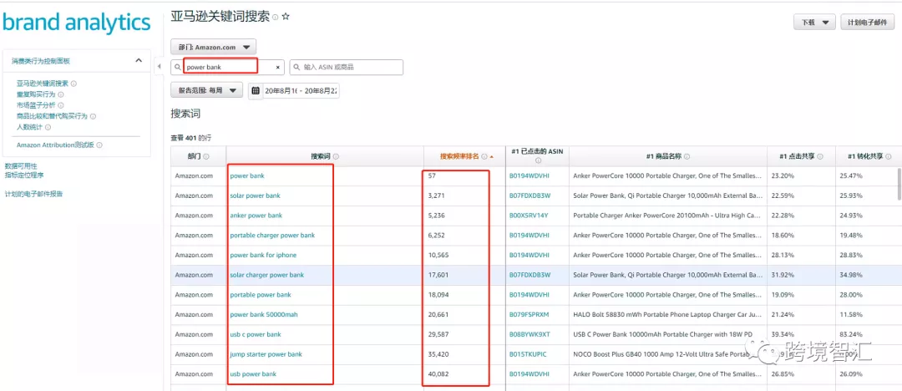This screenshot has width=902, height=391.
Task: Click the 计划电子邮件 button
Action: pyautogui.click(x=868, y=23)
